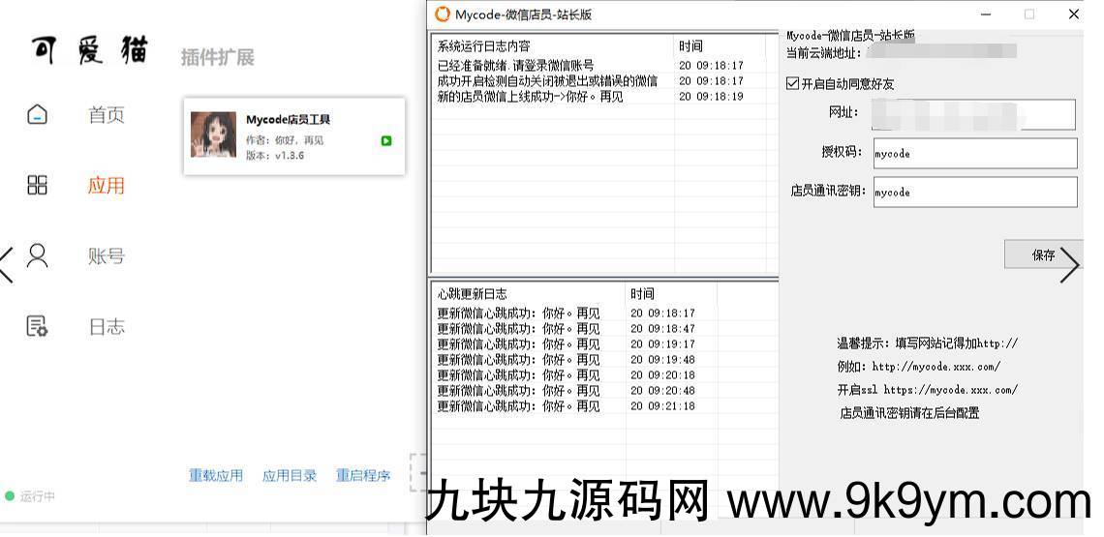Viewport: 1104px width, 537px height.
Task: Click the 系统运行日志内容 column header
Action: [x=553, y=46]
